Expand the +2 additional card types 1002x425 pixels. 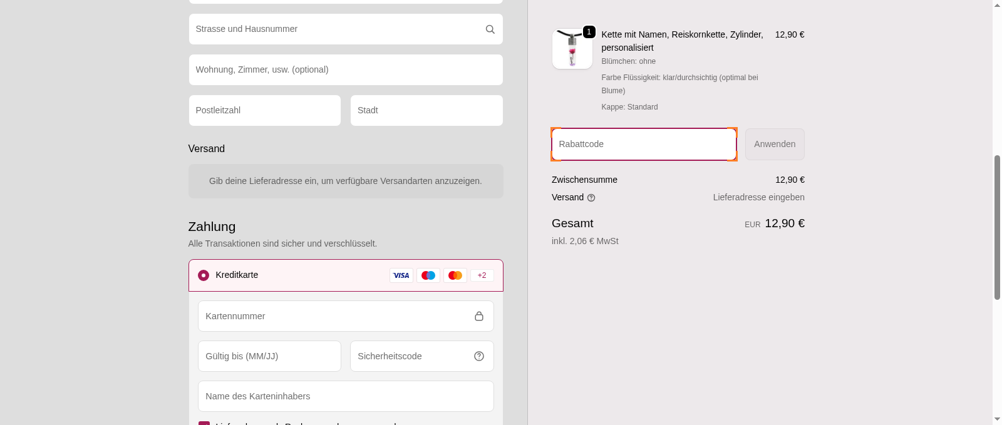click(x=482, y=275)
